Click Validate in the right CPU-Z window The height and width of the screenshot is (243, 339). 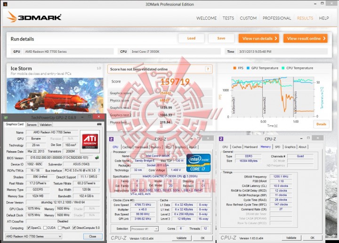point(291,238)
